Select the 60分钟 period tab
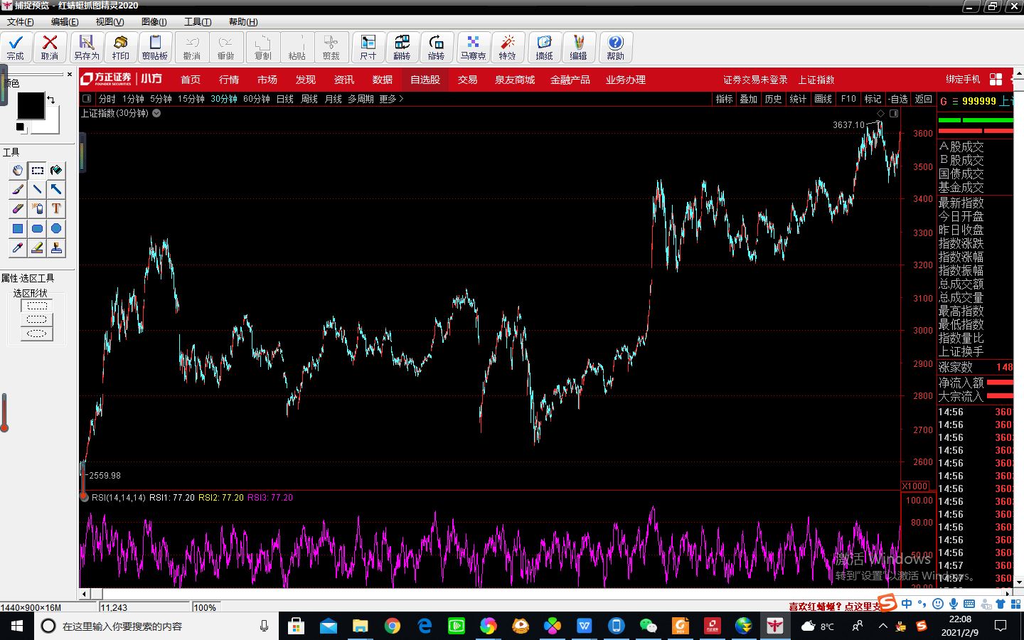This screenshot has width=1024, height=640. (x=257, y=99)
